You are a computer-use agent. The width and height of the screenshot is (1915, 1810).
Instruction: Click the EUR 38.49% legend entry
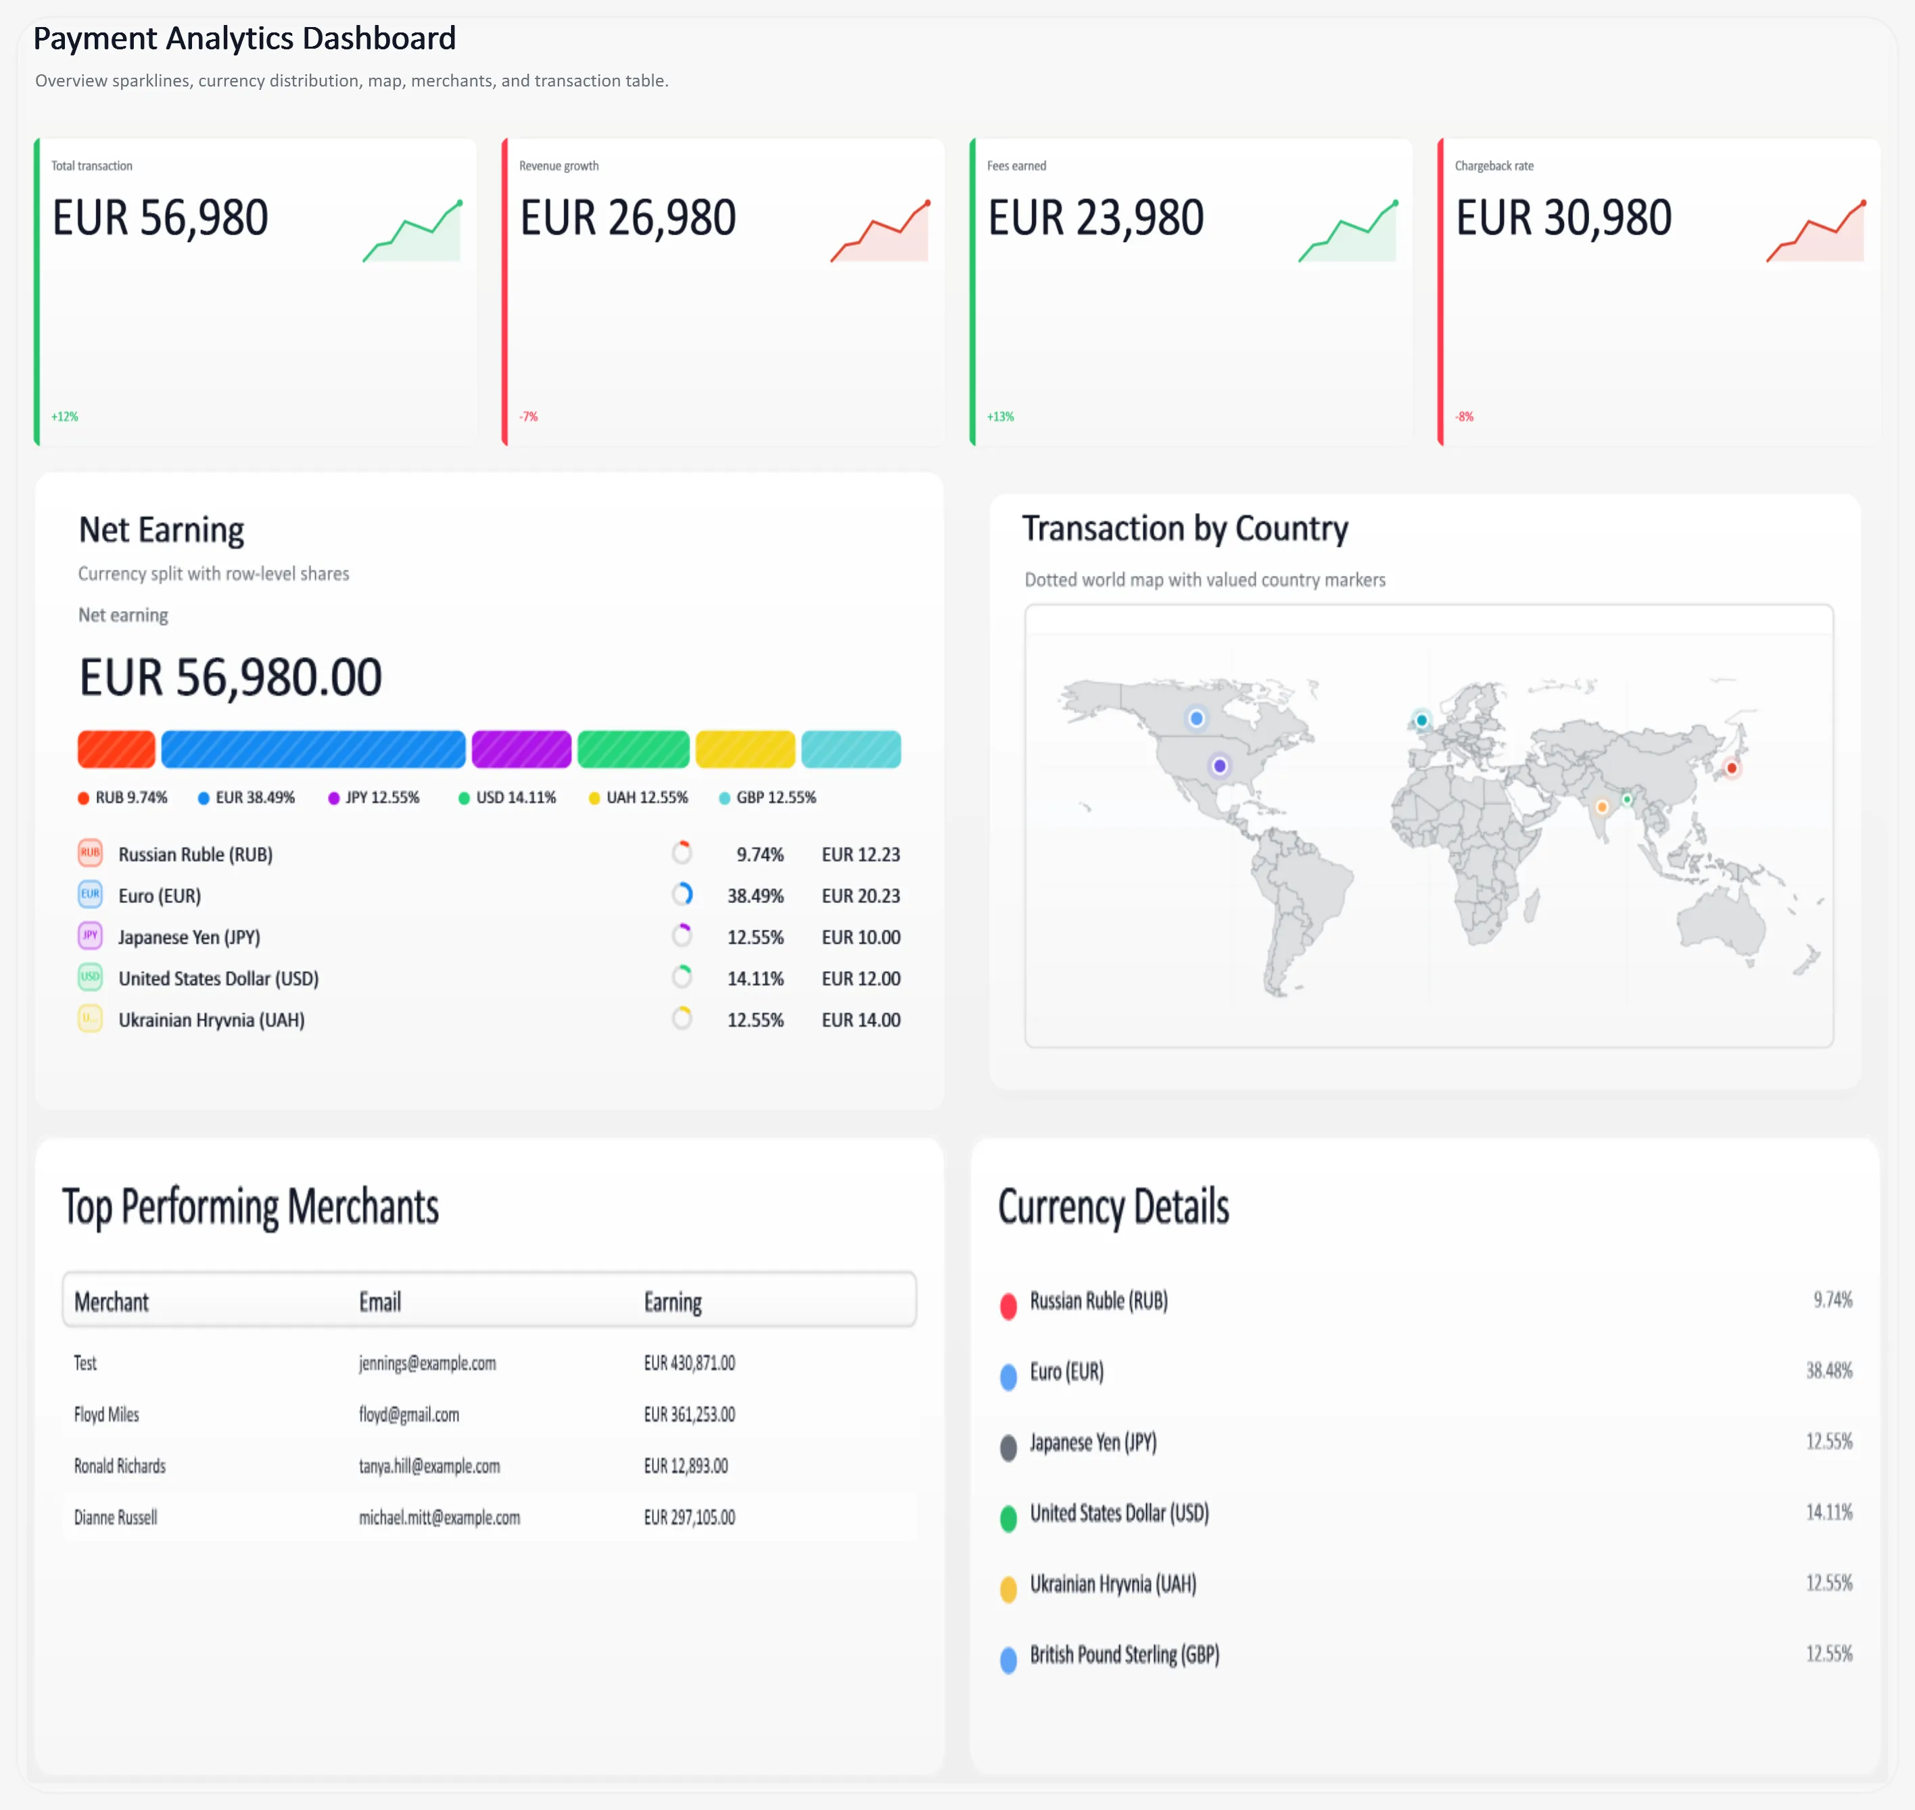246,798
